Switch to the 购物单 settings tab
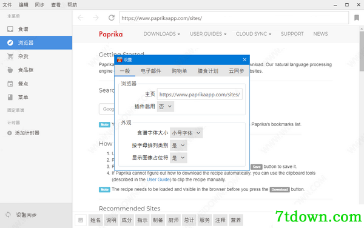364x228 pixels. click(x=179, y=71)
